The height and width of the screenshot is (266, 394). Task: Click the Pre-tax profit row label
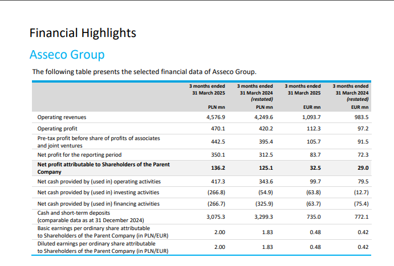[x=99, y=142]
